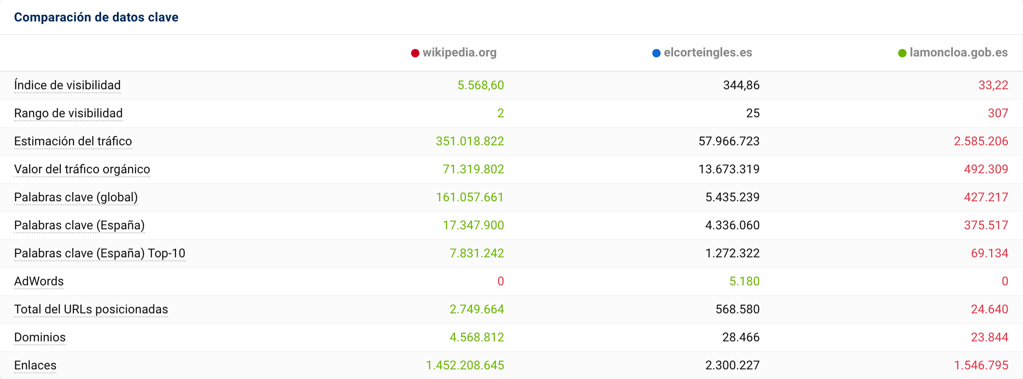Click the green dot beside lamoncloa.gob.es
This screenshot has width=1023, height=379.
(x=902, y=53)
